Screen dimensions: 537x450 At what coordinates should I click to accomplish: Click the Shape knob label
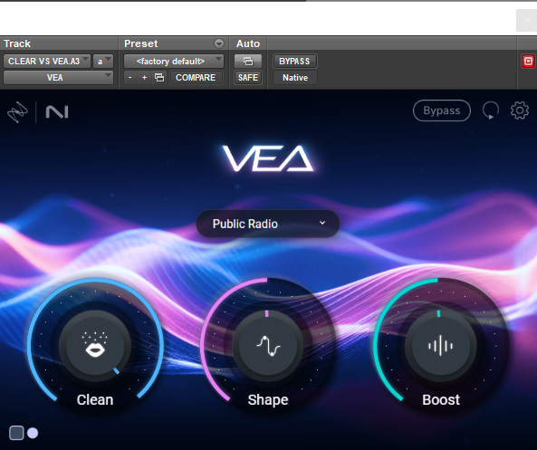tap(268, 400)
